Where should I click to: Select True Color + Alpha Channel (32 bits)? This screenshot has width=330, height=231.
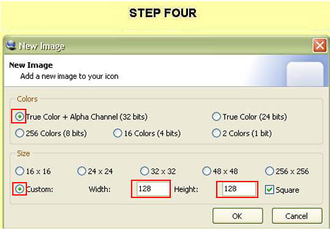pyautogui.click(x=20, y=116)
